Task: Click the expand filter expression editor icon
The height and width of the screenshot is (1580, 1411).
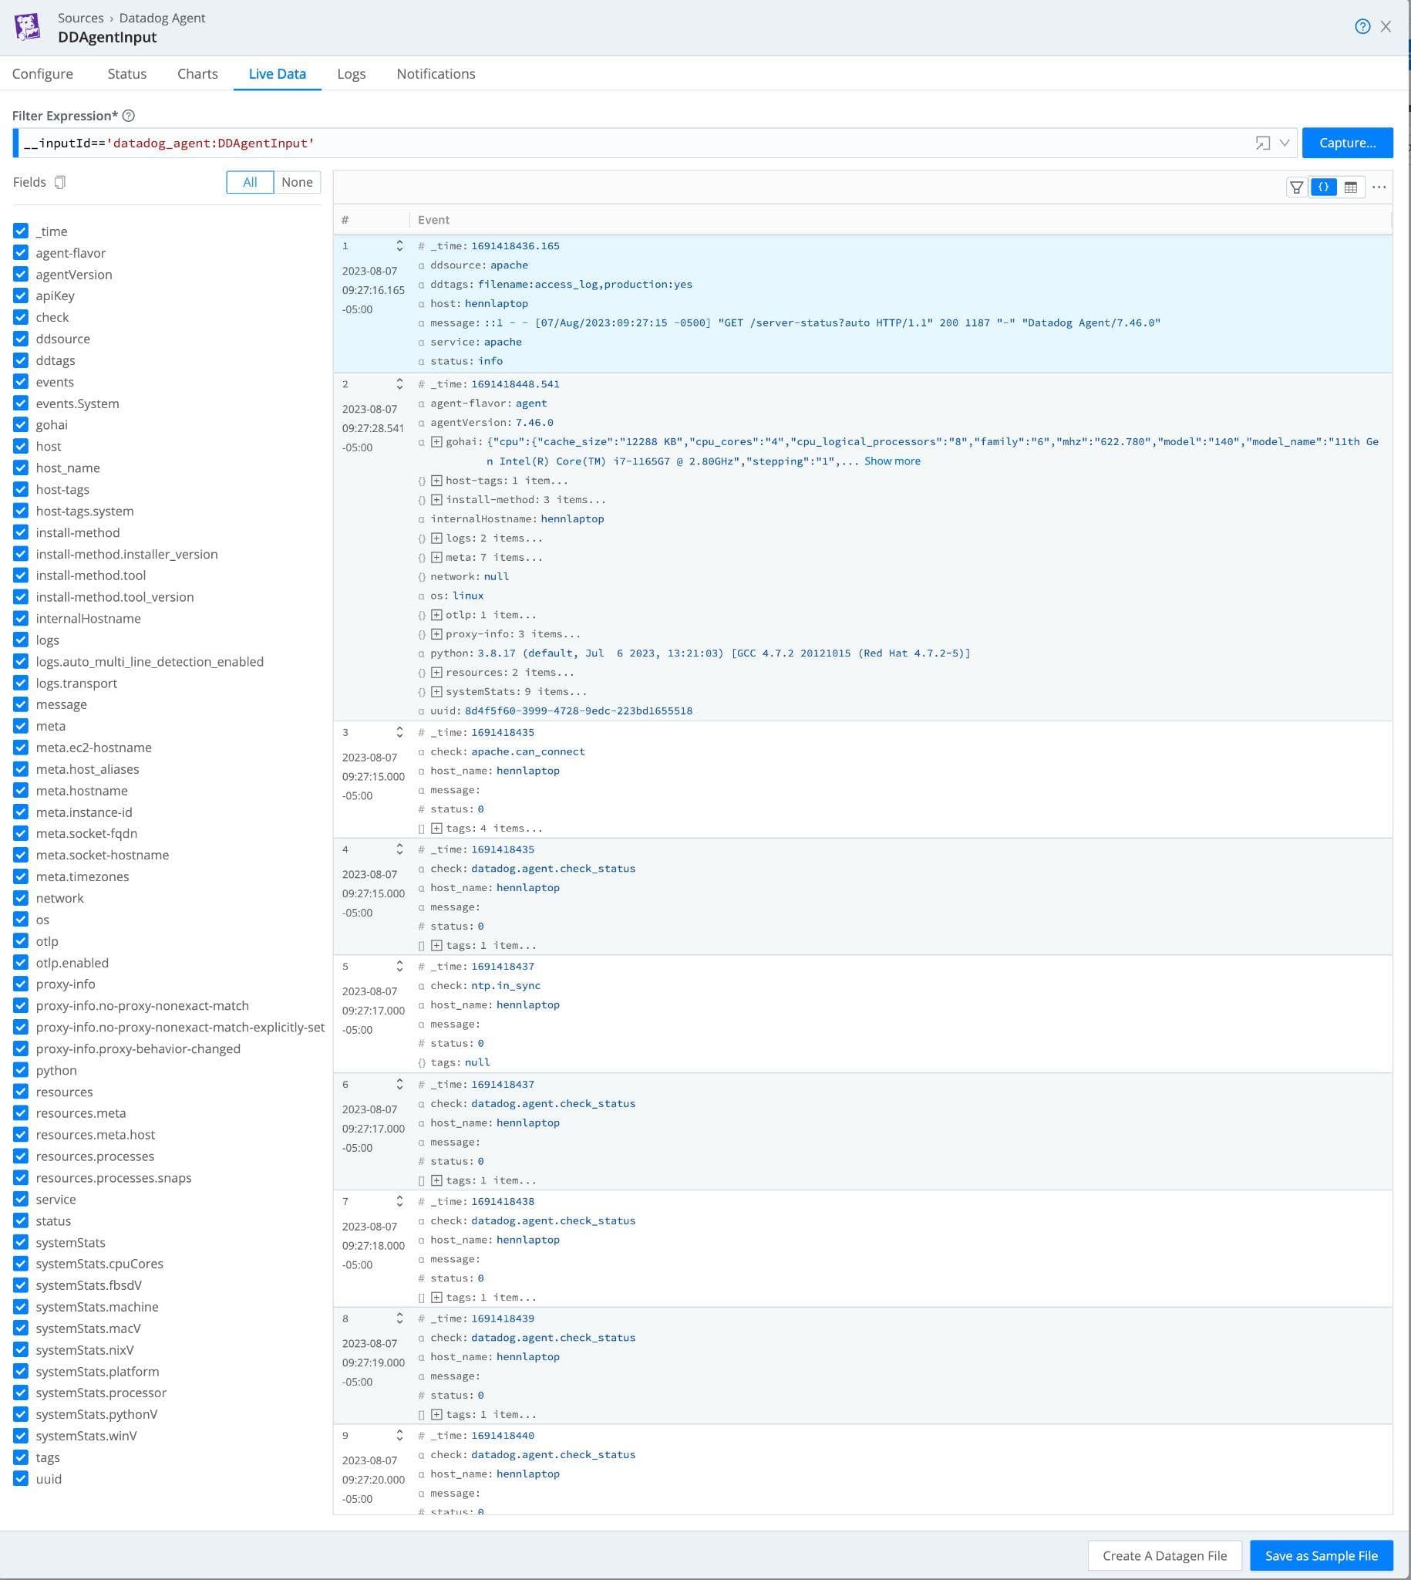Action: pos(1262,143)
